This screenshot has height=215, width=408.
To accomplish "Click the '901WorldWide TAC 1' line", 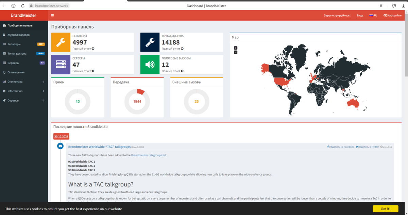I will point(82,161).
